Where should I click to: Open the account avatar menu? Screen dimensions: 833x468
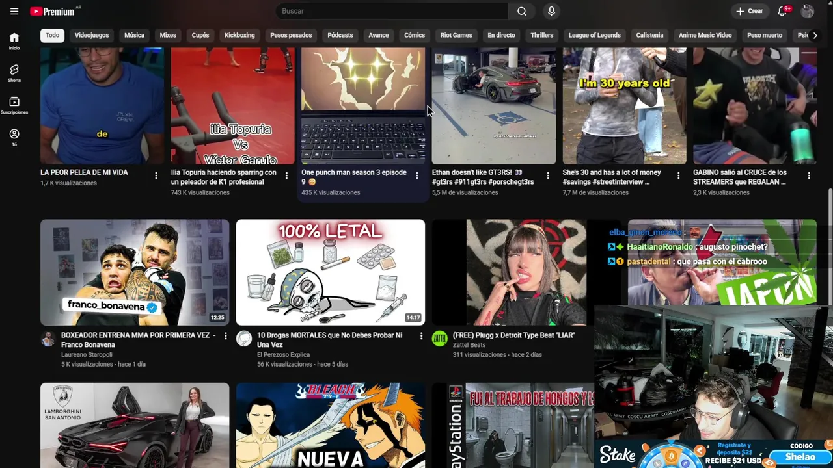(x=808, y=11)
